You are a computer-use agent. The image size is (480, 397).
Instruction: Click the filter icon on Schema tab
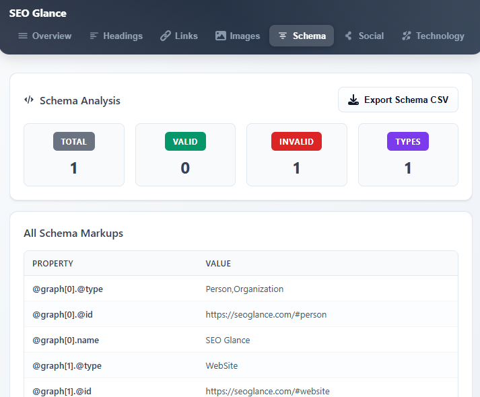click(x=283, y=36)
